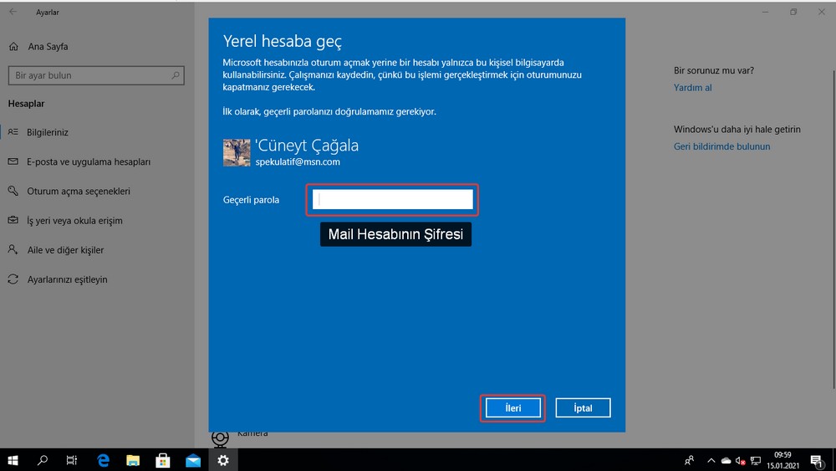Screen dimensions: 836x471
Task: Open File Explorer from the taskbar
Action: point(133,459)
